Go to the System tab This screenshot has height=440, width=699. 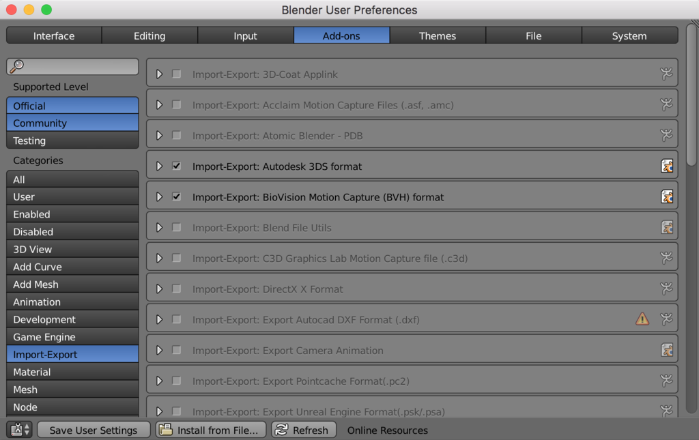(x=630, y=35)
